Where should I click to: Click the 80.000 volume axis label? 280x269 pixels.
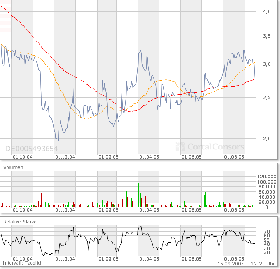click(266, 187)
